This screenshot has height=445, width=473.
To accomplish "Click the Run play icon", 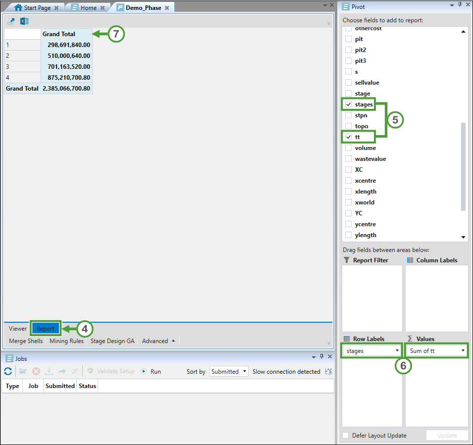I will (144, 371).
